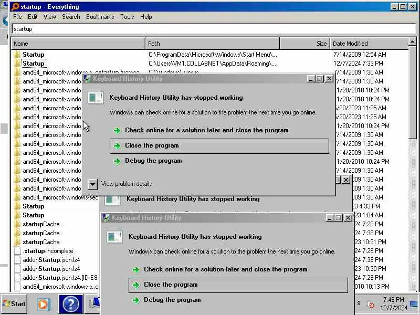Click the program icon beside bottom dialog's 'stopped working' heading

[x=114, y=237]
